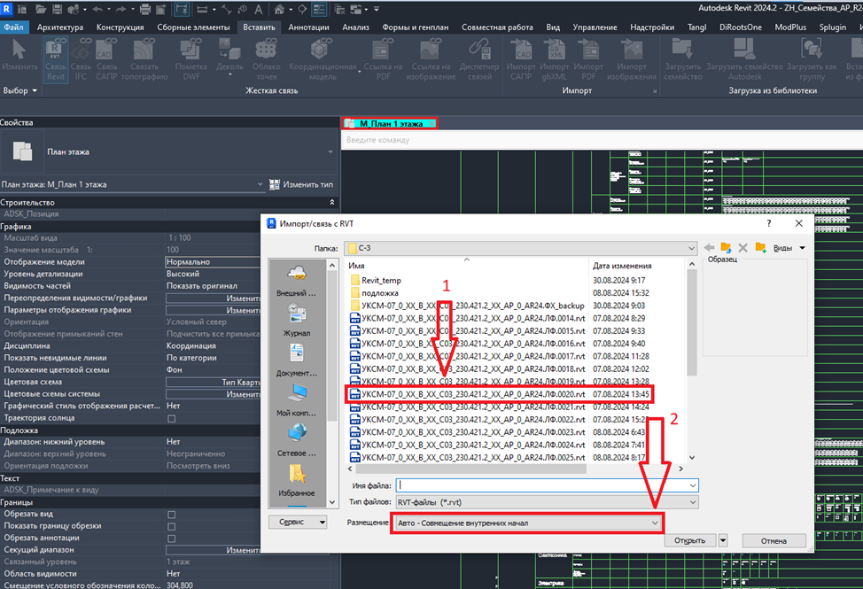Select the Облако точек ribbon icon
The height and width of the screenshot is (589, 863).
(267, 59)
